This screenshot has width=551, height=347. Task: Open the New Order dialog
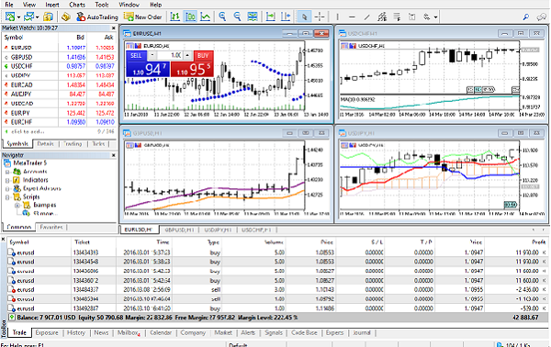[x=142, y=17]
